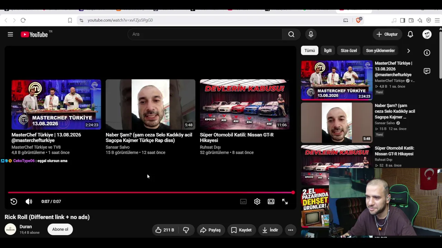Start voice search with the microphone
The width and height of the screenshot is (442, 248).
coord(311,34)
